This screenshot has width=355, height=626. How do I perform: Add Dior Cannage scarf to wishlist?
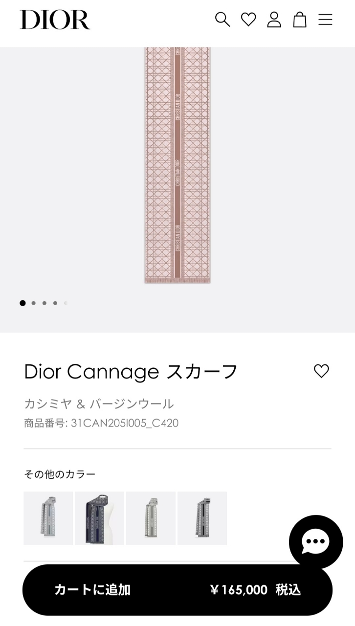[321, 371]
